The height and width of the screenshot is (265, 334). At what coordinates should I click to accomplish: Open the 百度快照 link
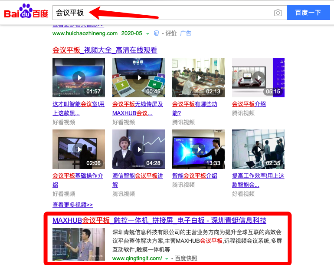pyautogui.click(x=186, y=258)
